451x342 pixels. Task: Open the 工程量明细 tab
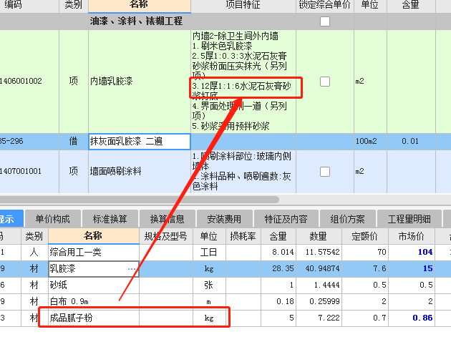click(409, 219)
